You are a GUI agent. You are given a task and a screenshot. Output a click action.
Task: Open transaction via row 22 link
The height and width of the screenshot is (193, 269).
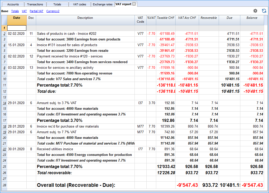point(4,149)
